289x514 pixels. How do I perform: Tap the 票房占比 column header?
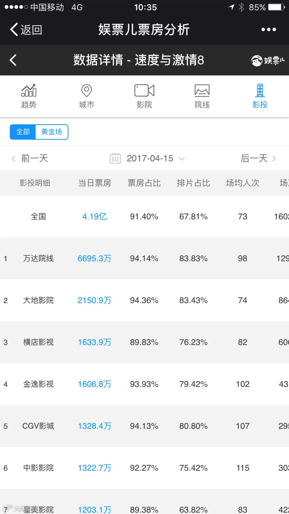point(144,183)
